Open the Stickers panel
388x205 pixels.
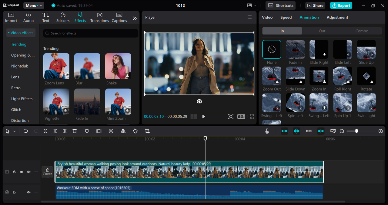pos(63,18)
